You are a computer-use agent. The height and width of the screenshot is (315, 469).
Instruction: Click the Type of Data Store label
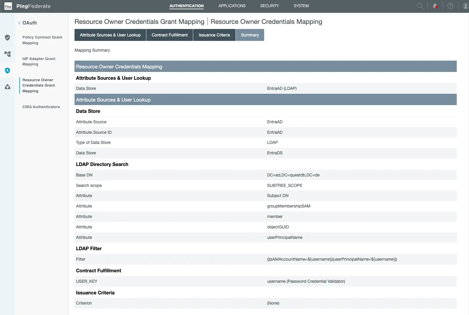(x=93, y=142)
